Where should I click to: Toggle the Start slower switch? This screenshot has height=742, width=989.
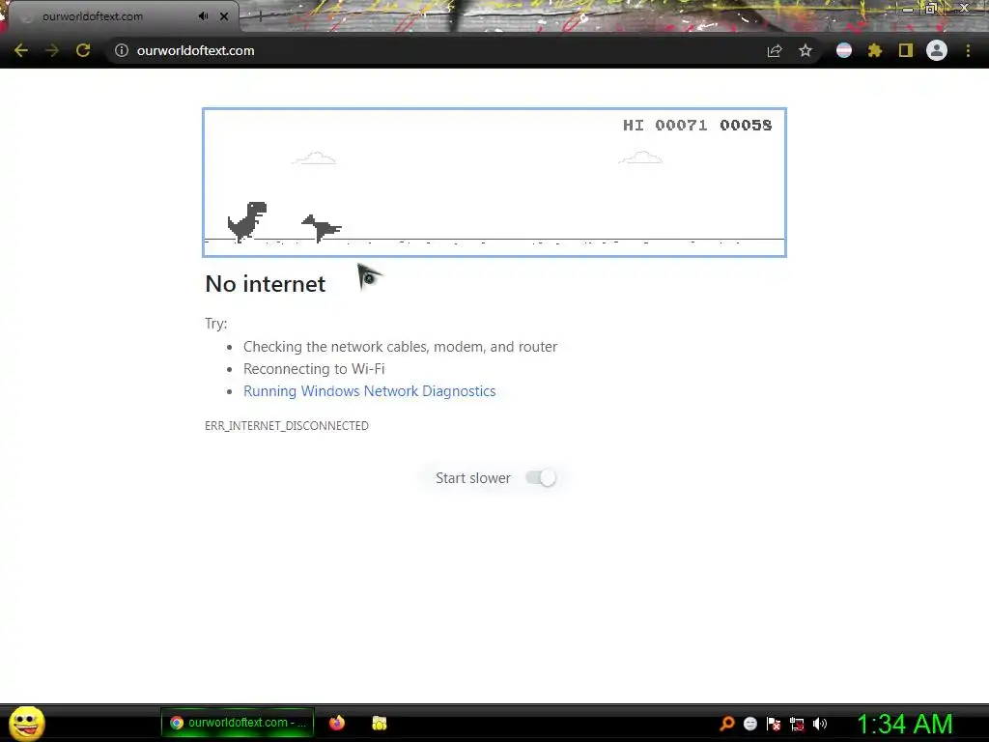(x=541, y=477)
